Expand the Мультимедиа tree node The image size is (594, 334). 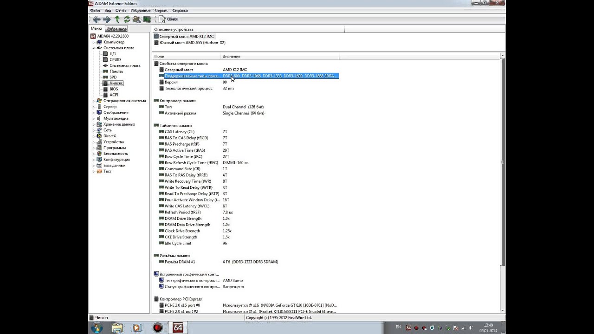click(x=93, y=118)
